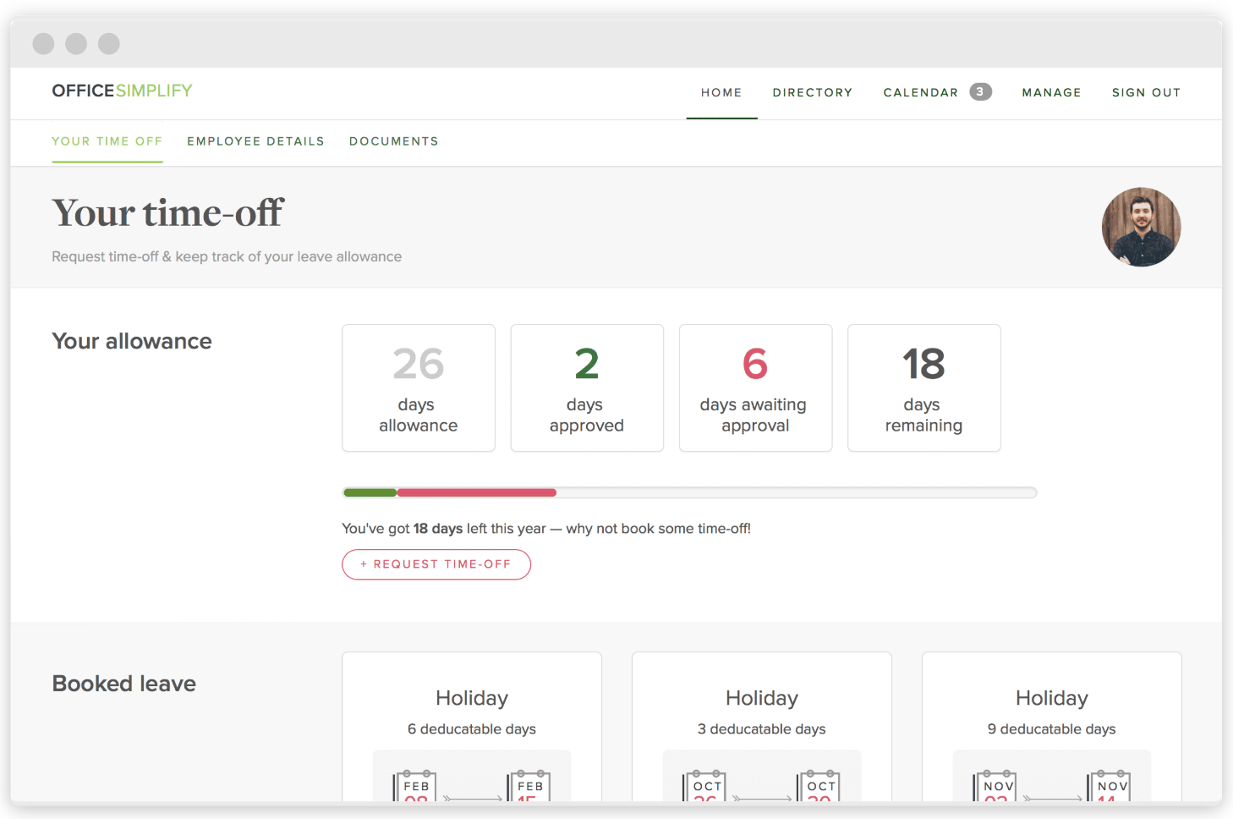Click the allowance progress bar
The height and width of the screenshot is (819, 1233).
coord(689,492)
